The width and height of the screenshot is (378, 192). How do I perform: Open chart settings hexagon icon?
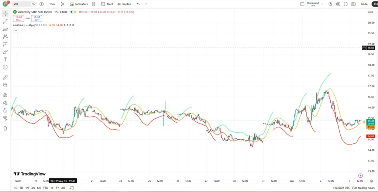click(x=338, y=4)
